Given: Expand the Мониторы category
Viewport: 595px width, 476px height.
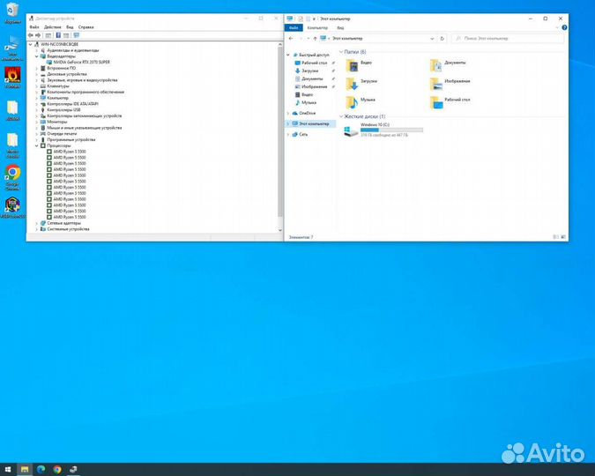Looking at the screenshot, I should pos(37,122).
